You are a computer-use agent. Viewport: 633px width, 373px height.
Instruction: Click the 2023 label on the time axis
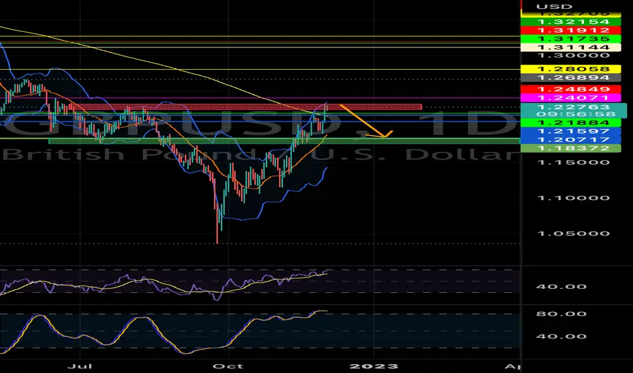[x=374, y=366]
